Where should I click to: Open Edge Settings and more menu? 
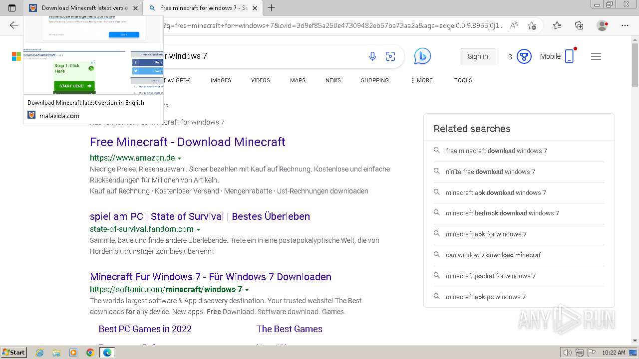pyautogui.click(x=625, y=25)
